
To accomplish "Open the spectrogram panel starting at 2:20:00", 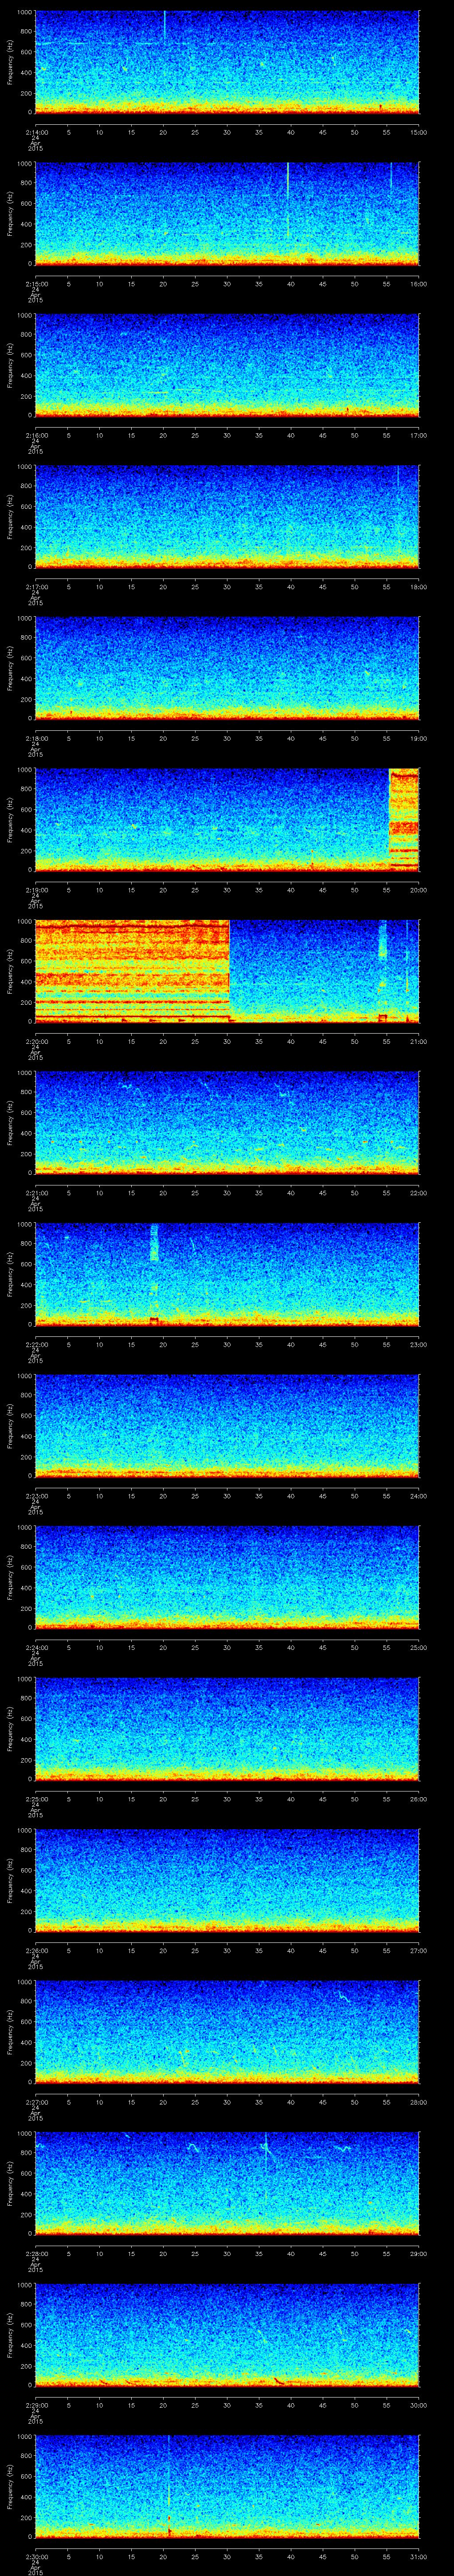I will click(x=227, y=971).
